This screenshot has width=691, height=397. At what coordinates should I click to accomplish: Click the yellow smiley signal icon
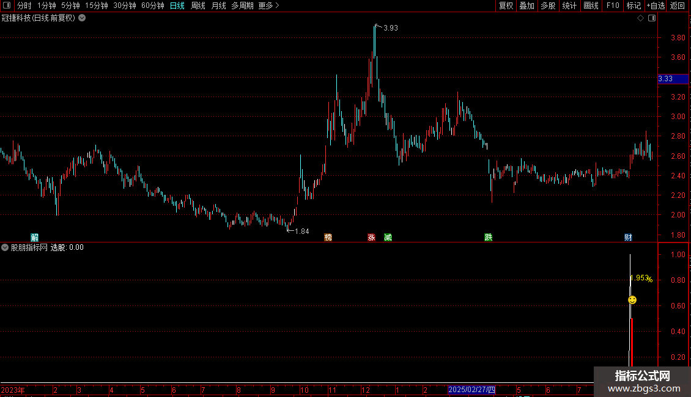pyautogui.click(x=632, y=300)
